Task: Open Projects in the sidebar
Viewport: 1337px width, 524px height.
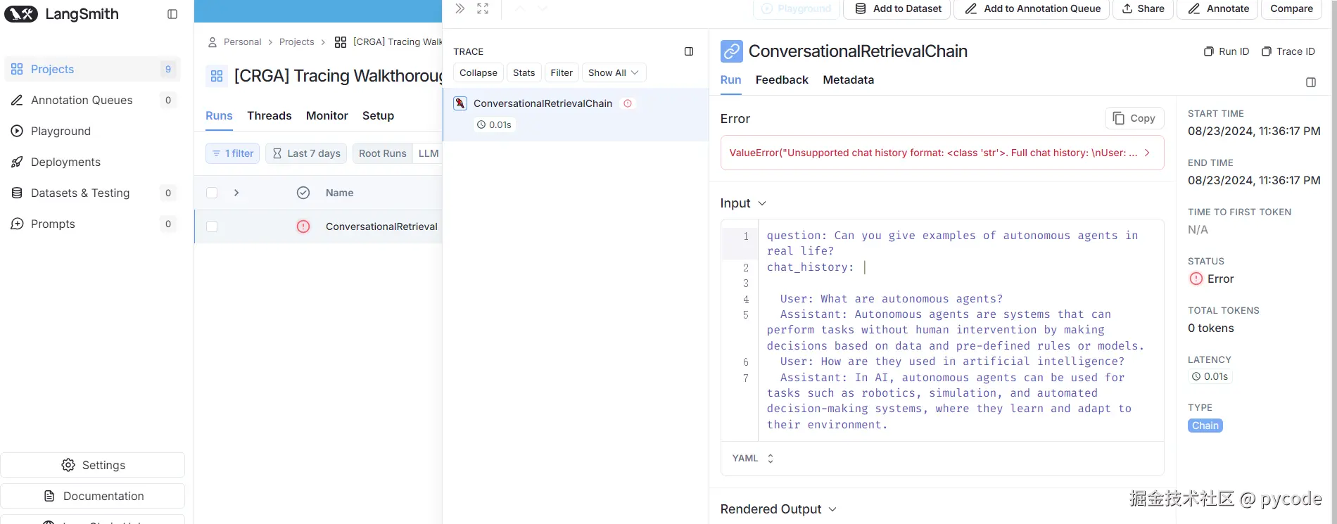Action: tap(92, 69)
